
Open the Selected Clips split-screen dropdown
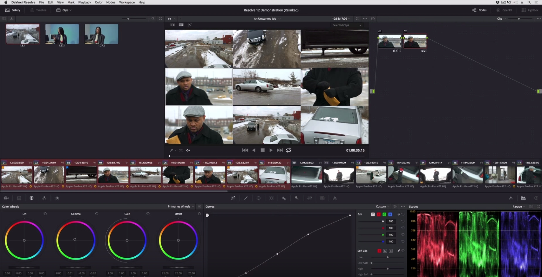pos(347,25)
